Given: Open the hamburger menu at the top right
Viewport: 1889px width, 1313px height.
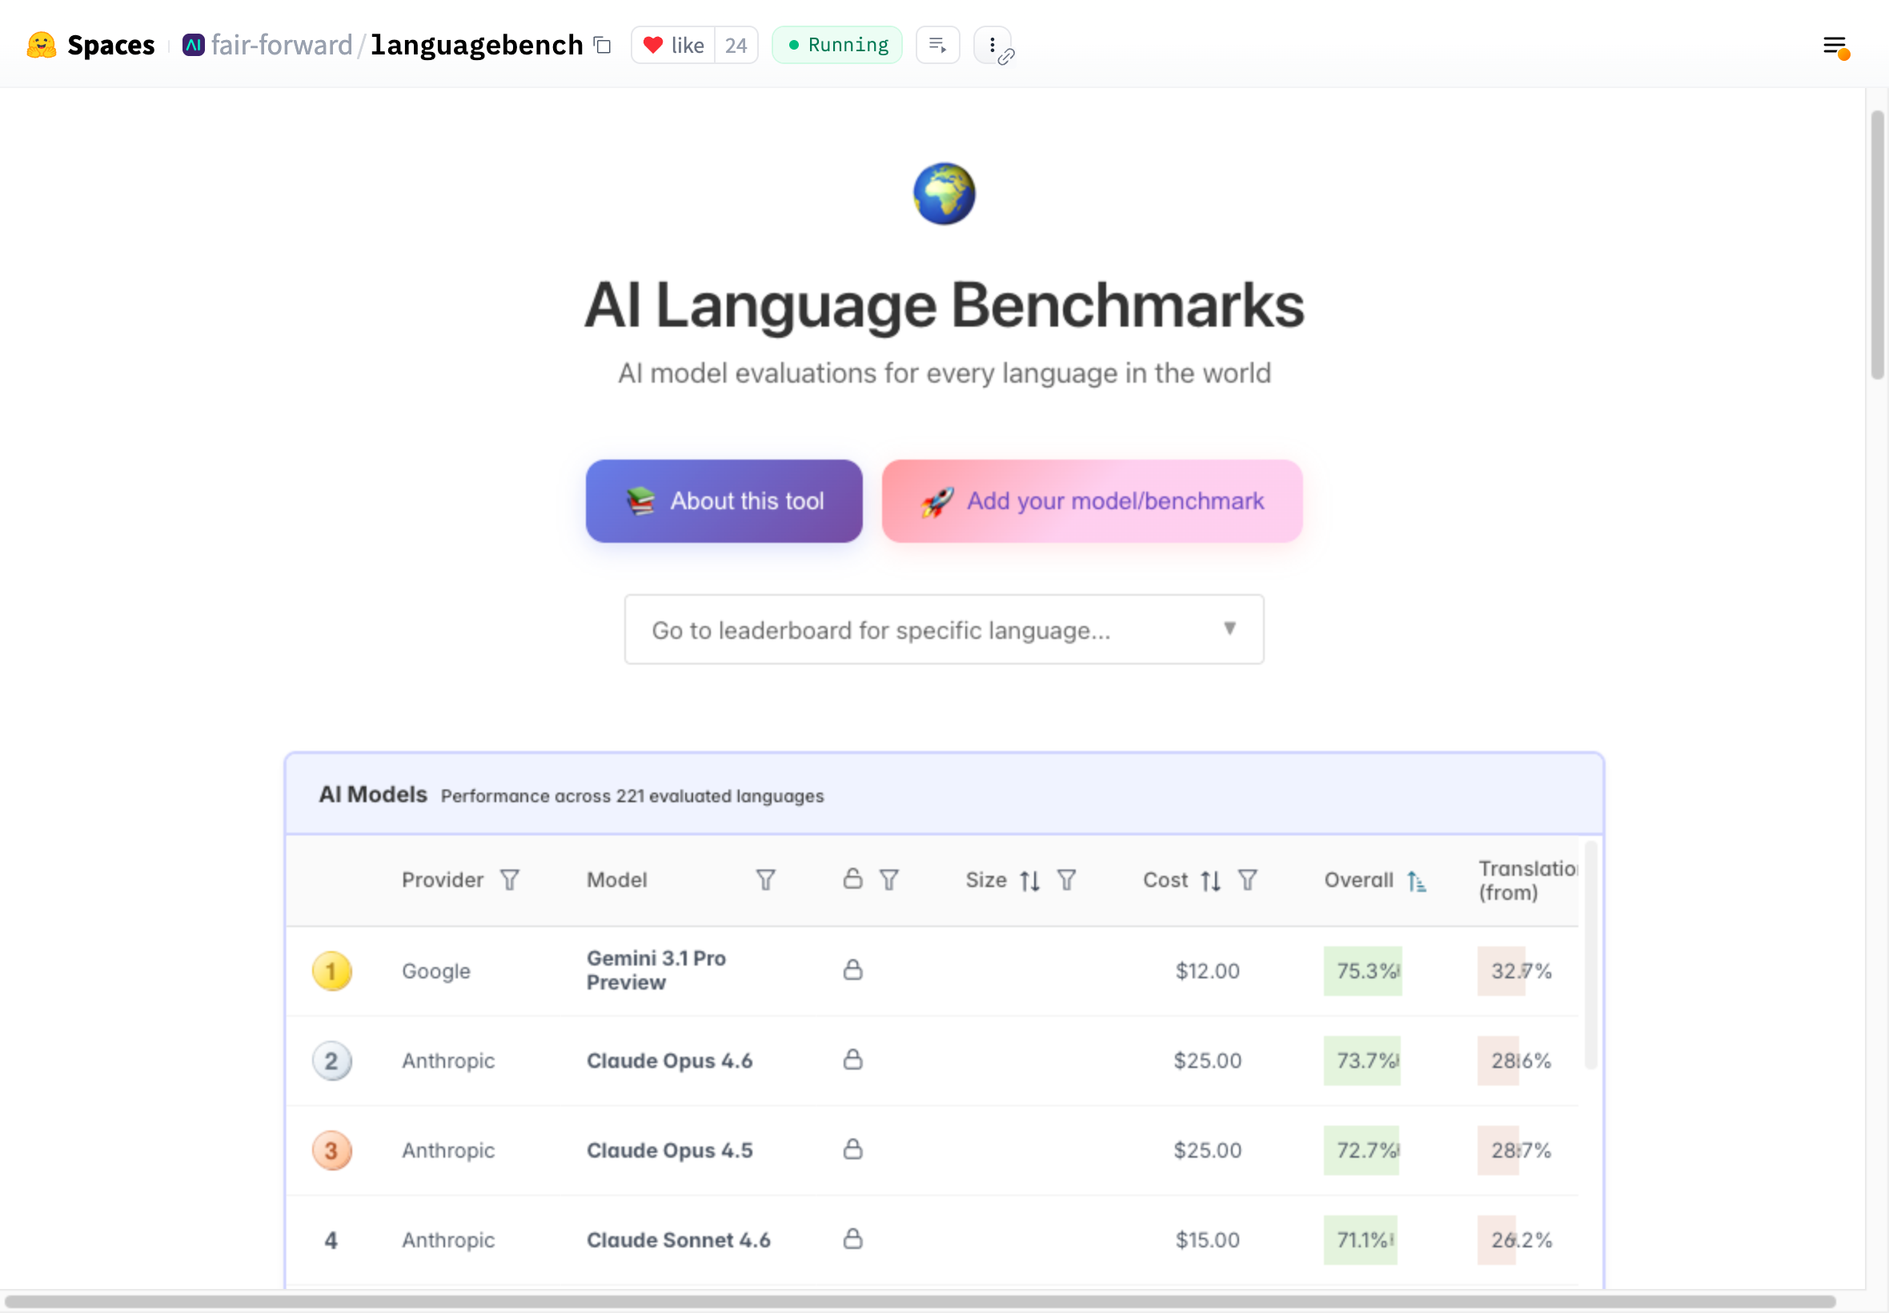Looking at the screenshot, I should 1835,47.
